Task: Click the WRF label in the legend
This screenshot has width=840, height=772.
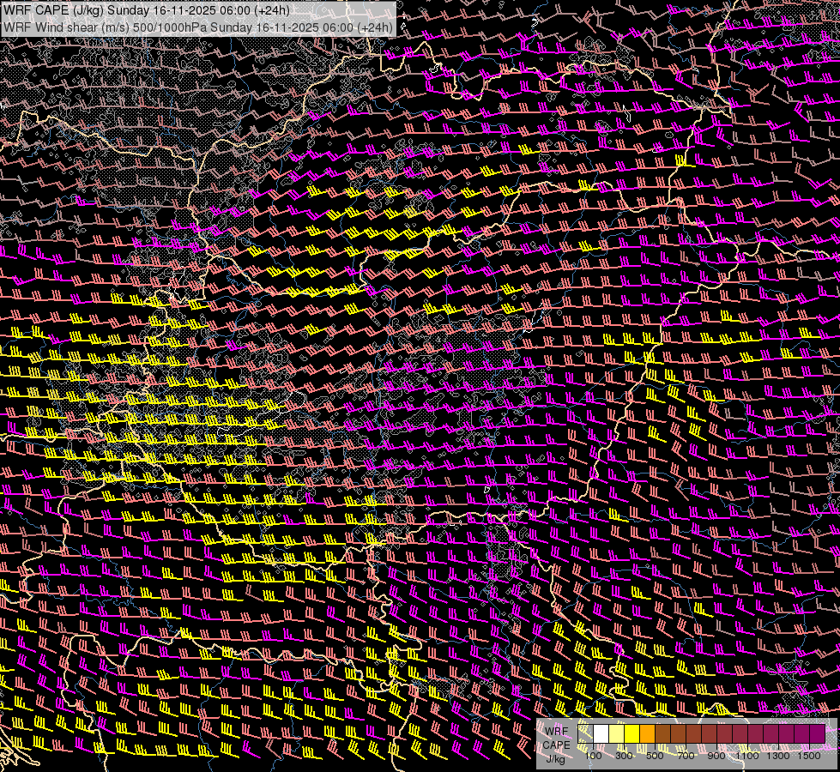Action: [x=557, y=732]
